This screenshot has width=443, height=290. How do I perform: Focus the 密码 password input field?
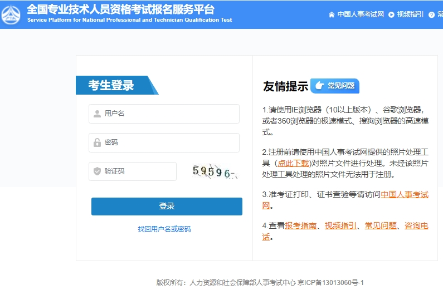click(164, 142)
